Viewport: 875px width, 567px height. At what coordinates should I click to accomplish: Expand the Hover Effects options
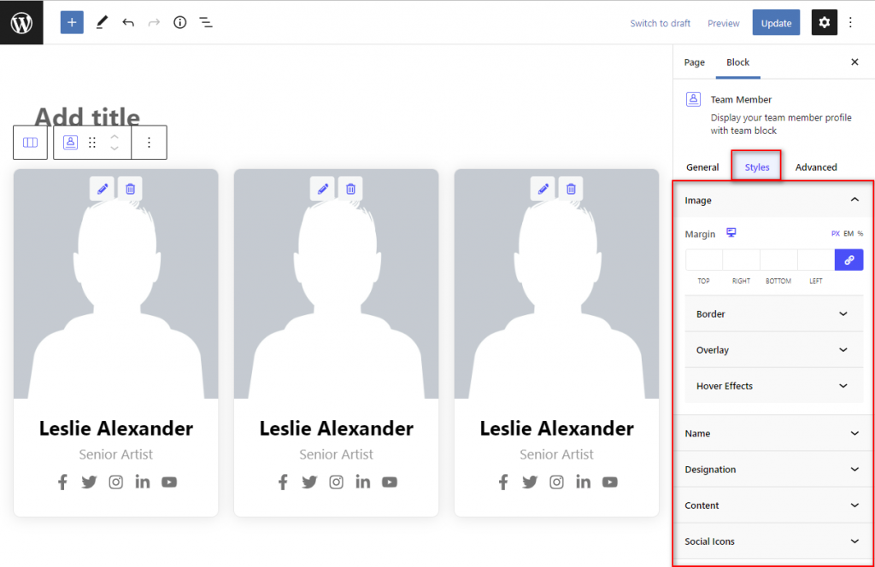pyautogui.click(x=774, y=386)
